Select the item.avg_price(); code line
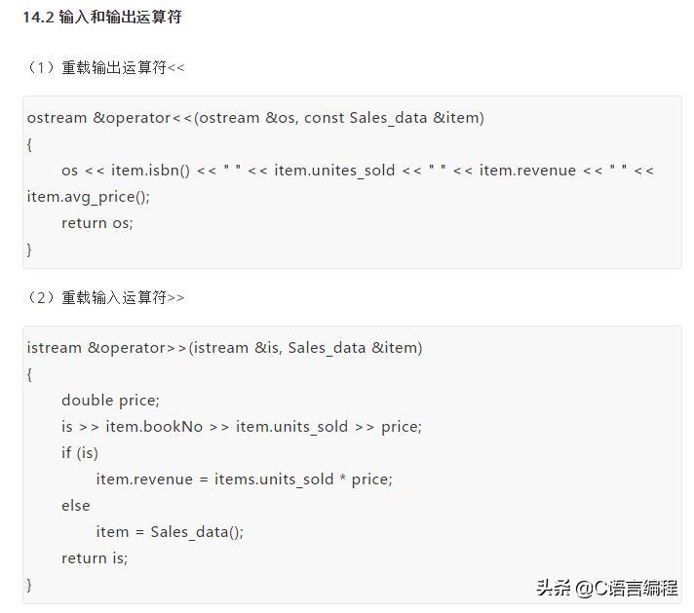This screenshot has width=694, height=613. pos(89,197)
